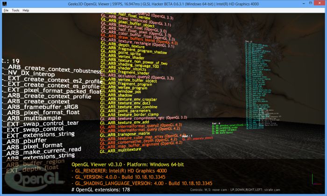The width and height of the screenshot is (327, 196).
Task: Minimize the OpenGL Viewer window
Action: point(304,3)
